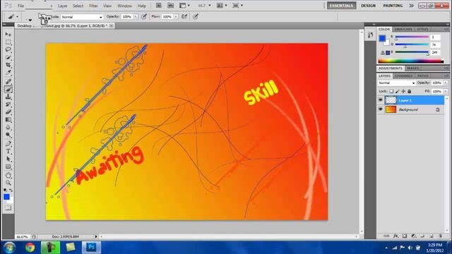This screenshot has width=452, height=254.
Task: Toggle lock all
Action: 410,91
